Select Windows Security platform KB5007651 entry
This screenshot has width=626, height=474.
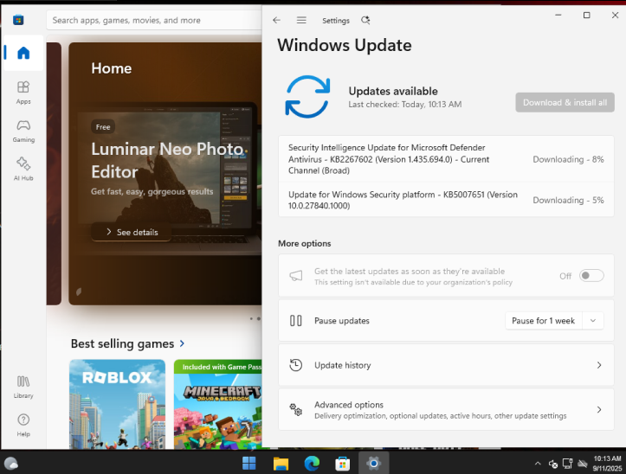(446, 200)
